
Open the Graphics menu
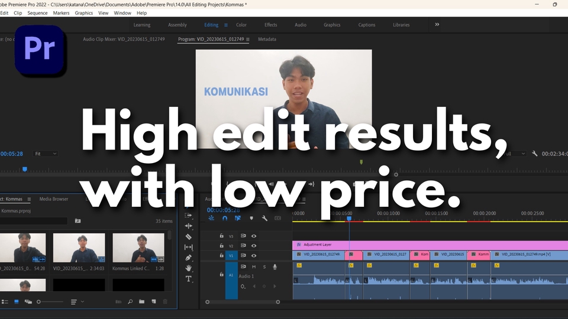[83, 13]
